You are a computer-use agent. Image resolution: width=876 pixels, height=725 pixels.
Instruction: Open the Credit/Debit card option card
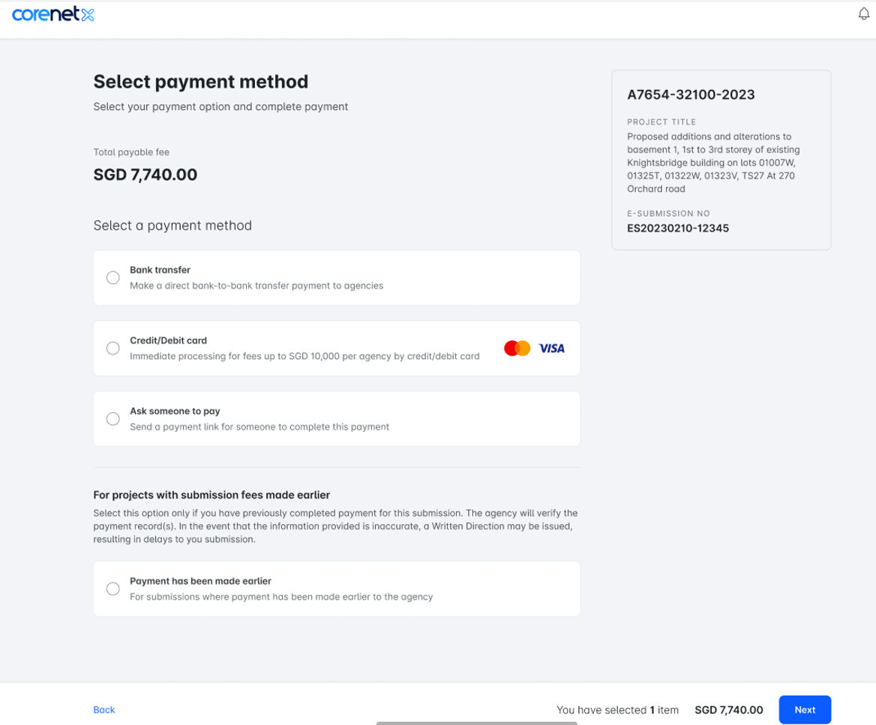click(300, 348)
